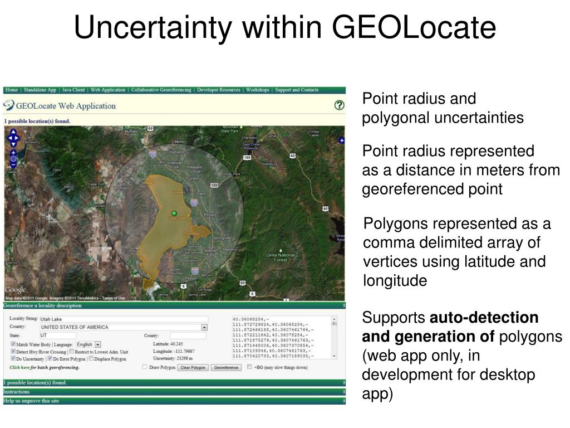Pan the map right with arrow control
The height and width of the screenshot is (428, 570).
click(x=17, y=138)
